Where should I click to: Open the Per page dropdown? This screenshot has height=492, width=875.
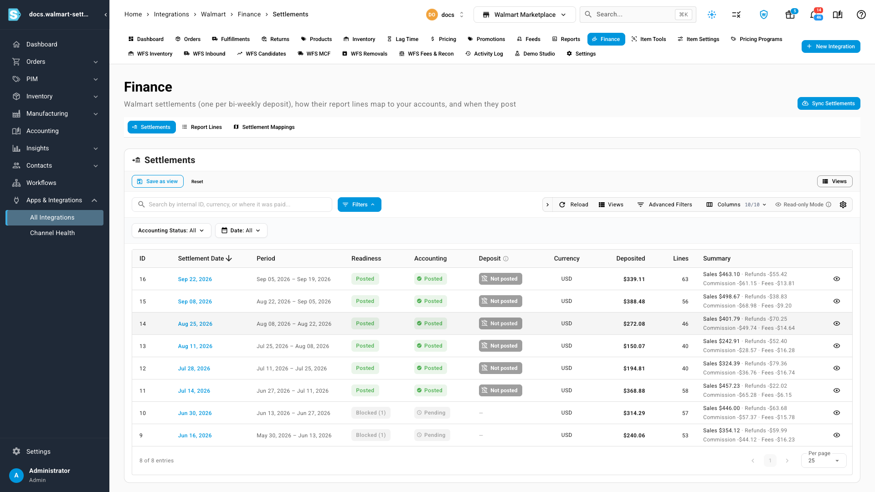coord(824,461)
